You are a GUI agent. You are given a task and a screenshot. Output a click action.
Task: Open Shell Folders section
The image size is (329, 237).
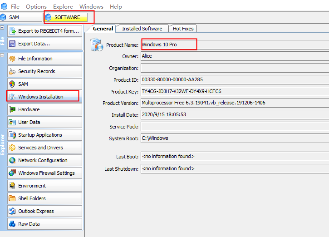(44, 198)
